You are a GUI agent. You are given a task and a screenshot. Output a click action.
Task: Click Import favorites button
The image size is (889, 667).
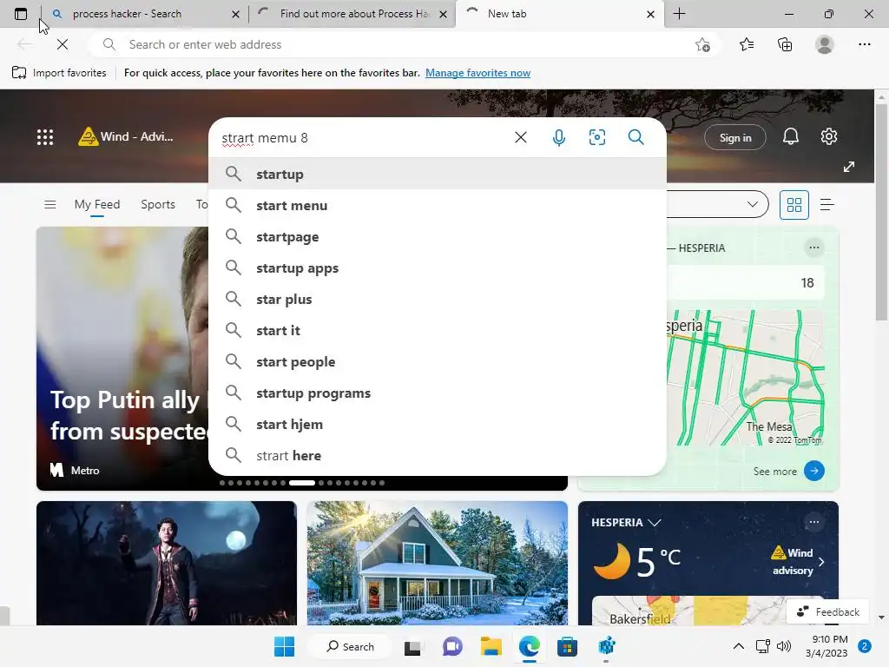[x=59, y=73]
